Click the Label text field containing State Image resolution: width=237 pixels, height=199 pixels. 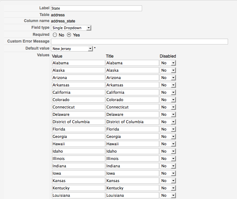pos(96,8)
